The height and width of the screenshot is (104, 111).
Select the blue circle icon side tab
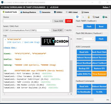pyautogui.click(x=78, y=17)
